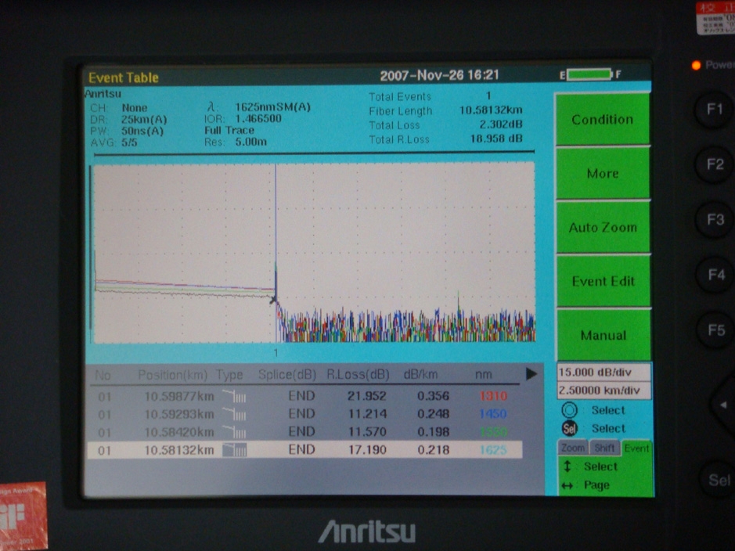The image size is (735, 551).
Task: Click the horizontal arrows Page icon
Action: [x=567, y=485]
